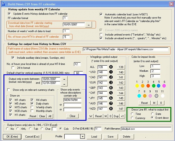Pick cyan color swatch number 7
Viewport: 175px width, 141px height.
[139, 96]
